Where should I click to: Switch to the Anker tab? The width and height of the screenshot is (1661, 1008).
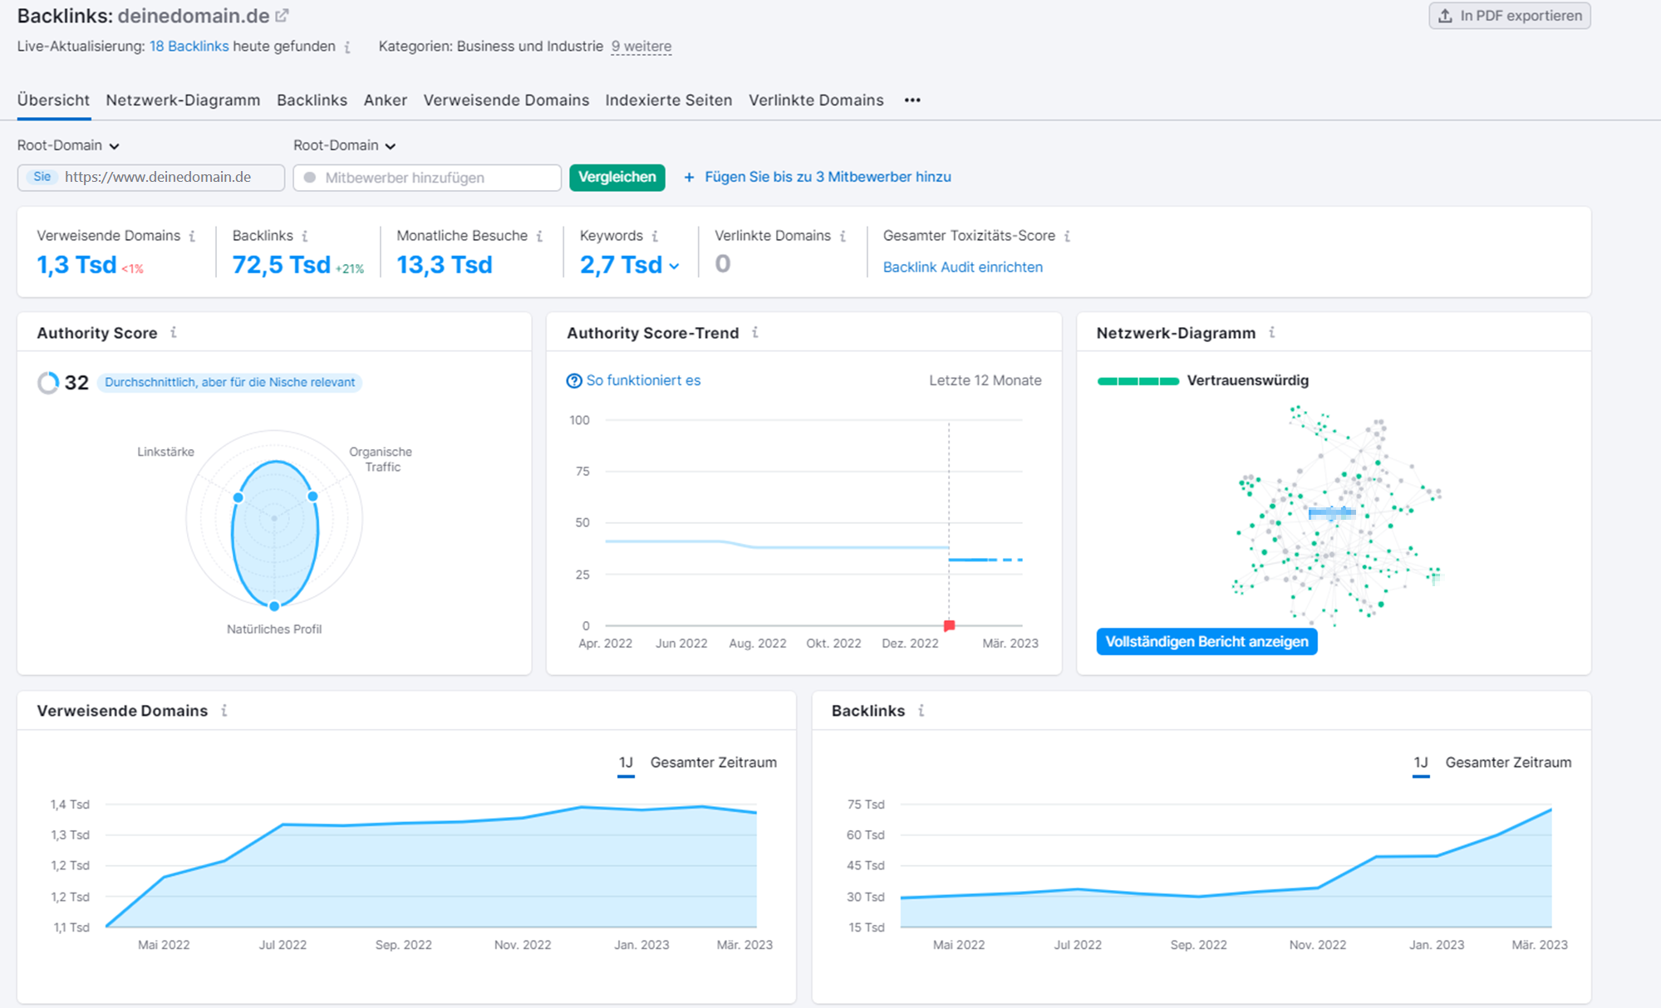coord(385,100)
